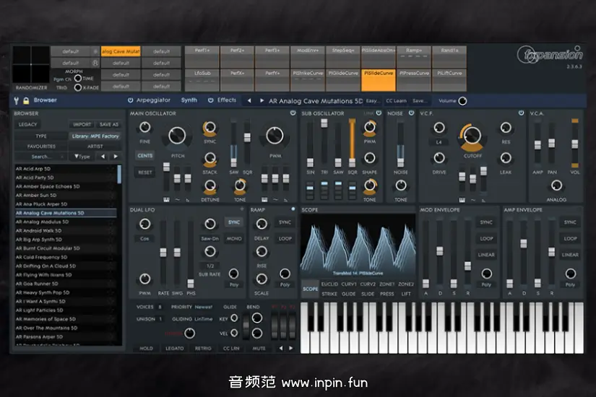The image size is (596, 397).
Task: Click the Sub Oscillator power icon
Action: click(379, 113)
